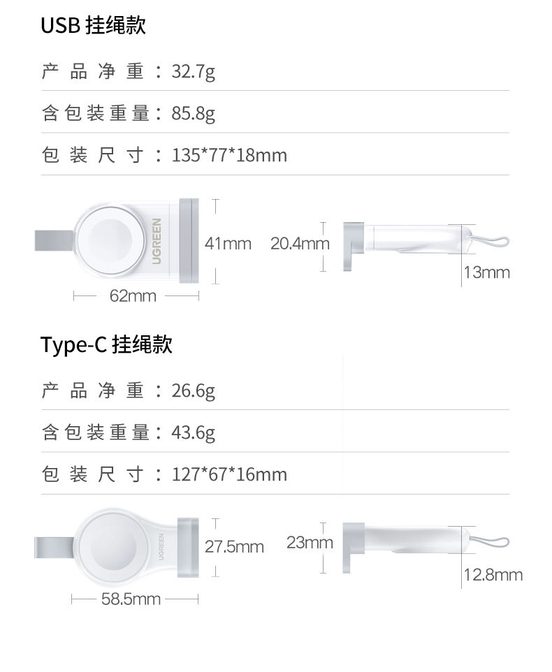Select the "Type-C 挂绳款" heading
The height and width of the screenshot is (672, 552).
[106, 344]
